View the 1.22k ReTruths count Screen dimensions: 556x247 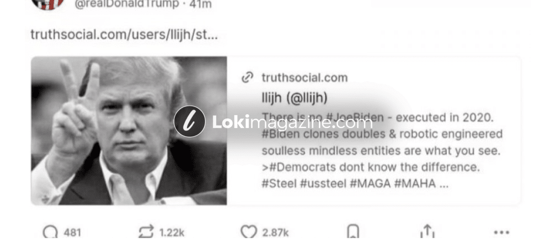pyautogui.click(x=172, y=232)
